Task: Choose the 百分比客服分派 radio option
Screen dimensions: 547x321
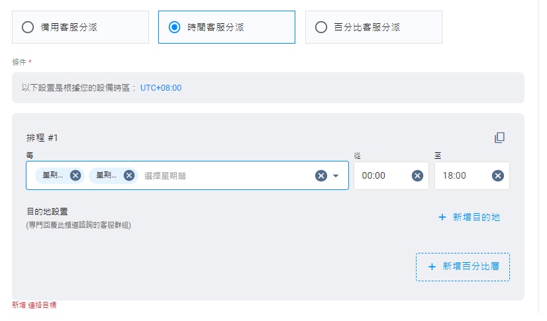Action: tap(321, 27)
